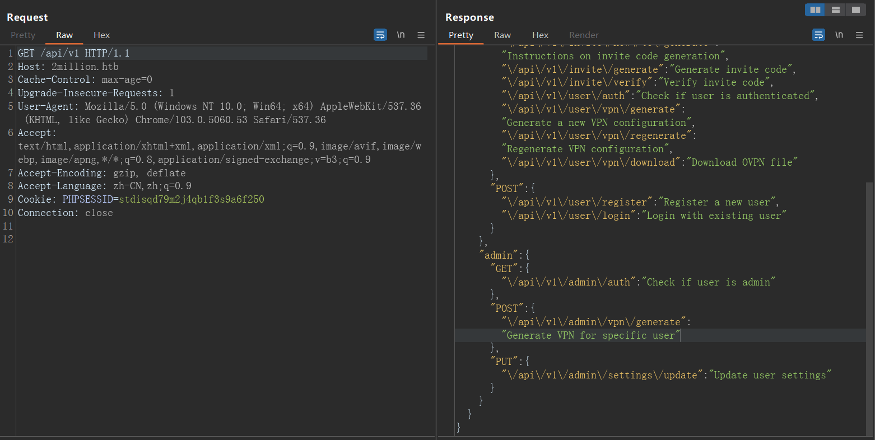Click the "Check if user is admin" line
The height and width of the screenshot is (440, 875).
click(x=639, y=282)
